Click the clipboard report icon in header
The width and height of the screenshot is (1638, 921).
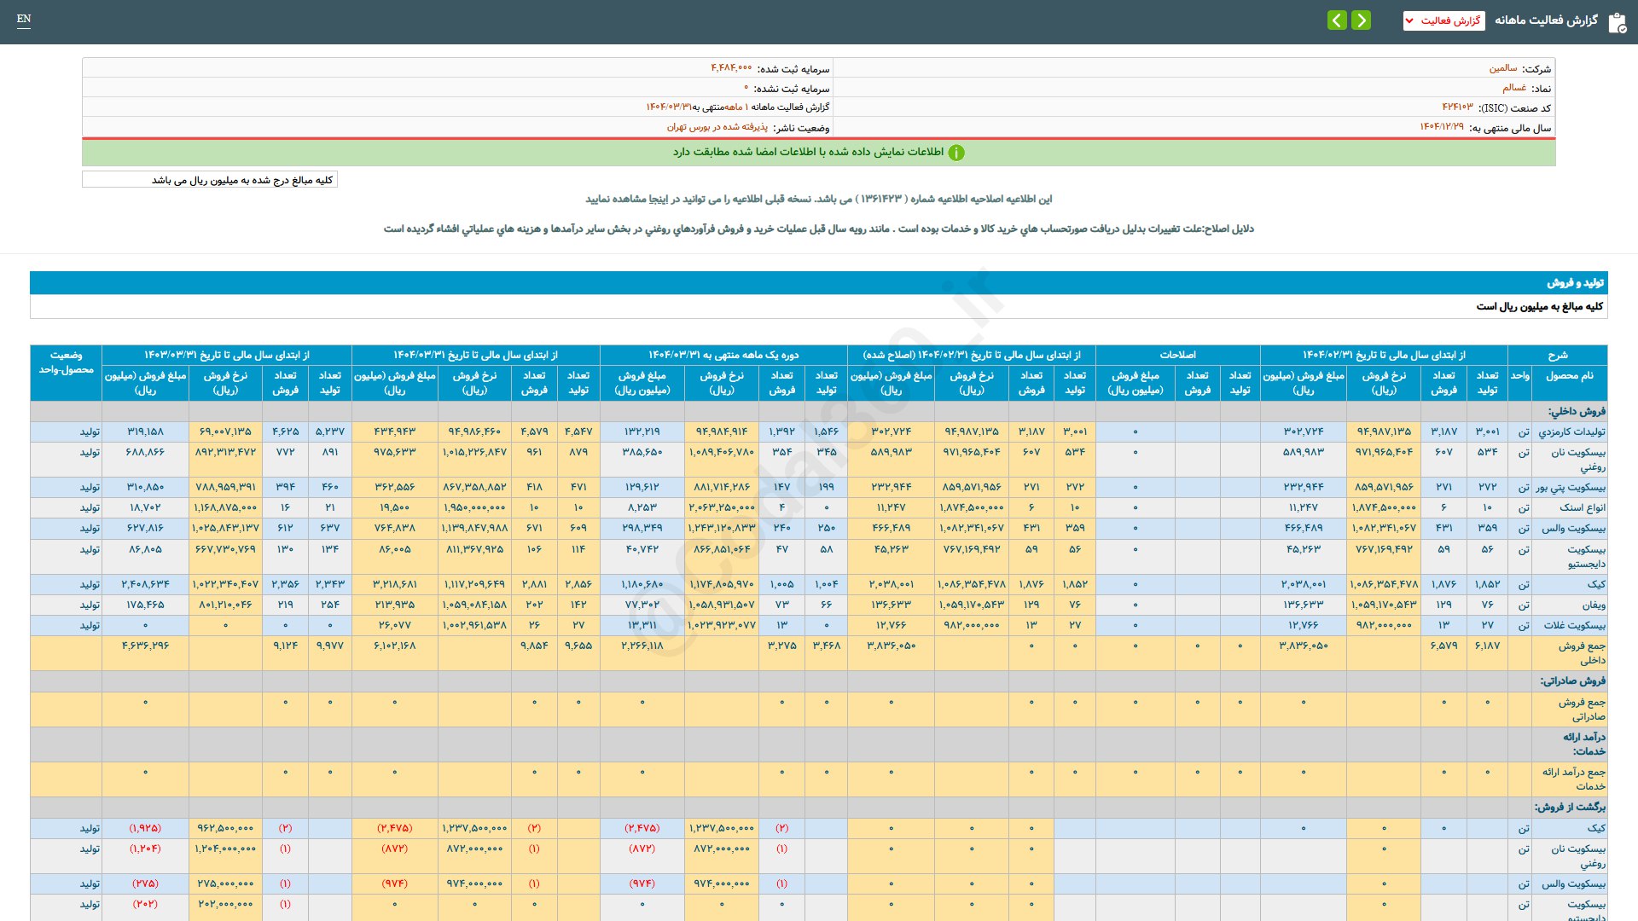1617,22
